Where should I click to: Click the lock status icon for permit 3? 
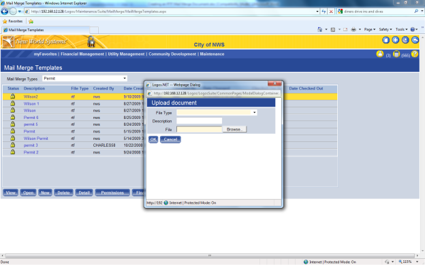12,145
